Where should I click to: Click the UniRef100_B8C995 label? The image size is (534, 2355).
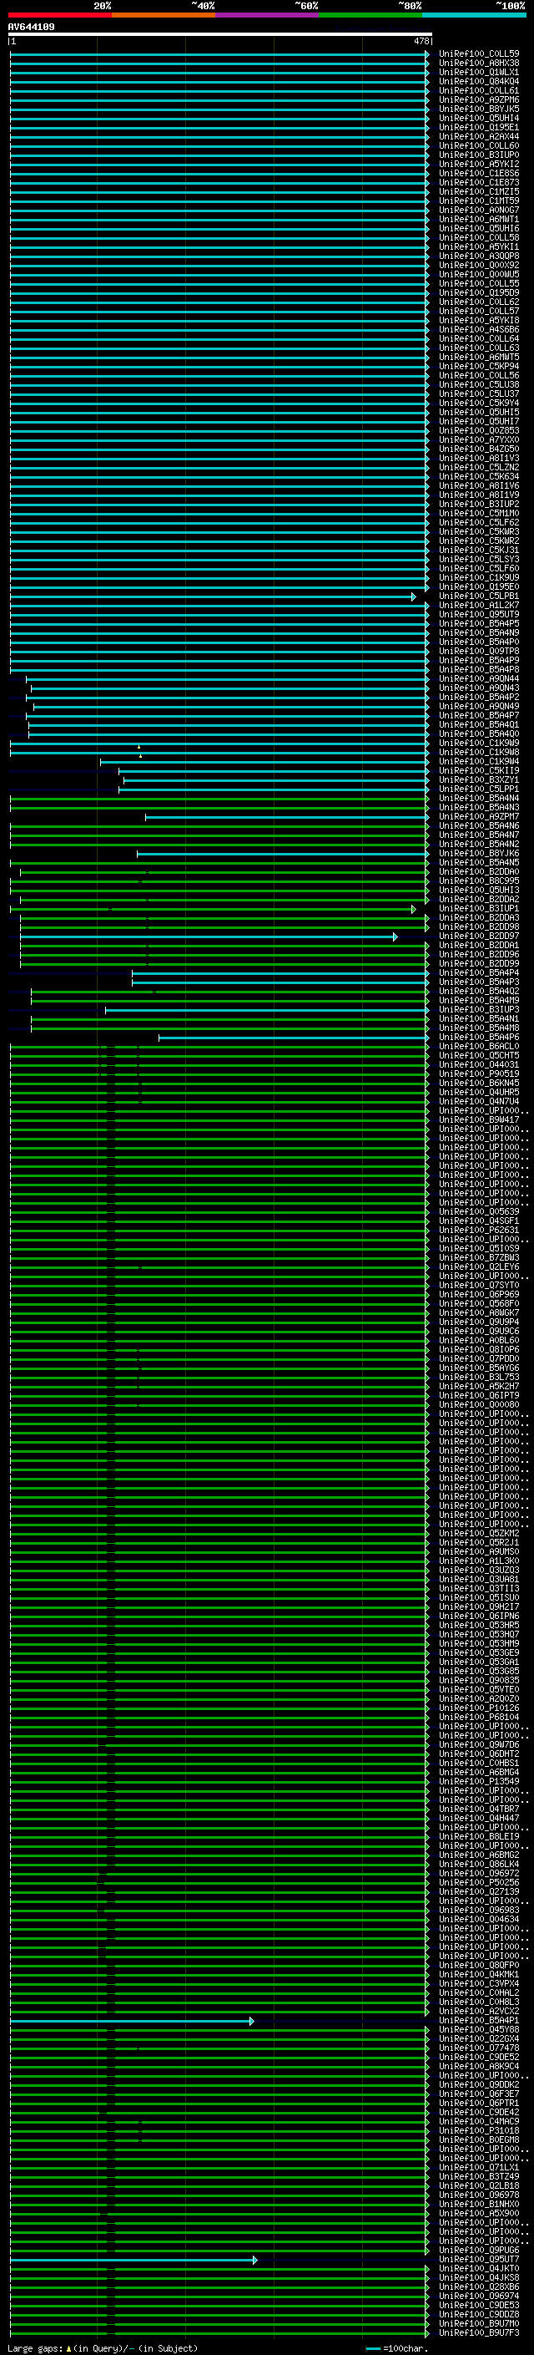[x=479, y=881]
